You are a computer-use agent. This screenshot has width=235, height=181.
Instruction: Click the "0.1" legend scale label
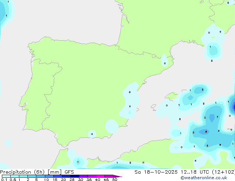coord(4,180)
